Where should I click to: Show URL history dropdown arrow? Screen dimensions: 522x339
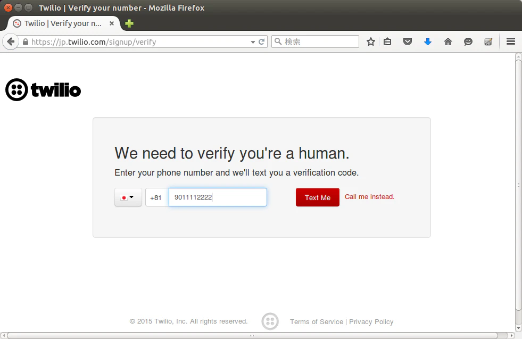pos(253,42)
